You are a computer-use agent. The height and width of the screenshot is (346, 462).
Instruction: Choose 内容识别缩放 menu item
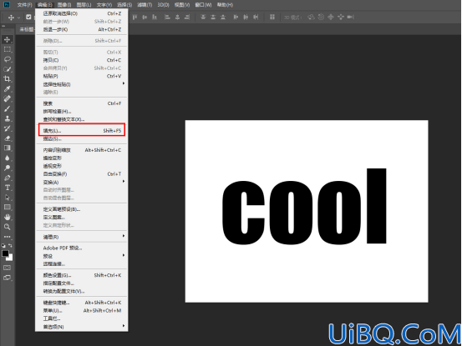(x=81, y=150)
